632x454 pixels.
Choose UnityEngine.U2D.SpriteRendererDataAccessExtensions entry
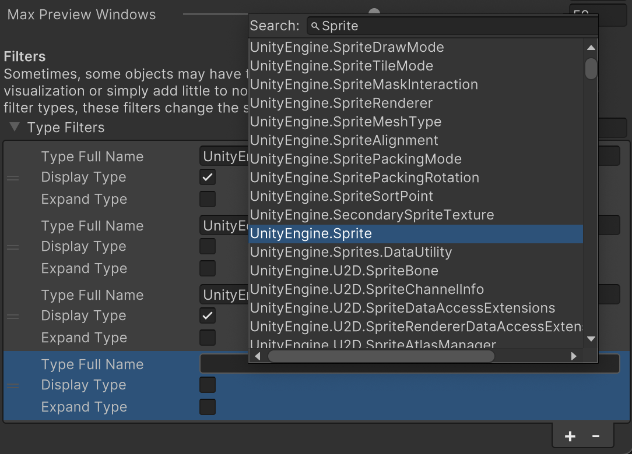point(416,327)
